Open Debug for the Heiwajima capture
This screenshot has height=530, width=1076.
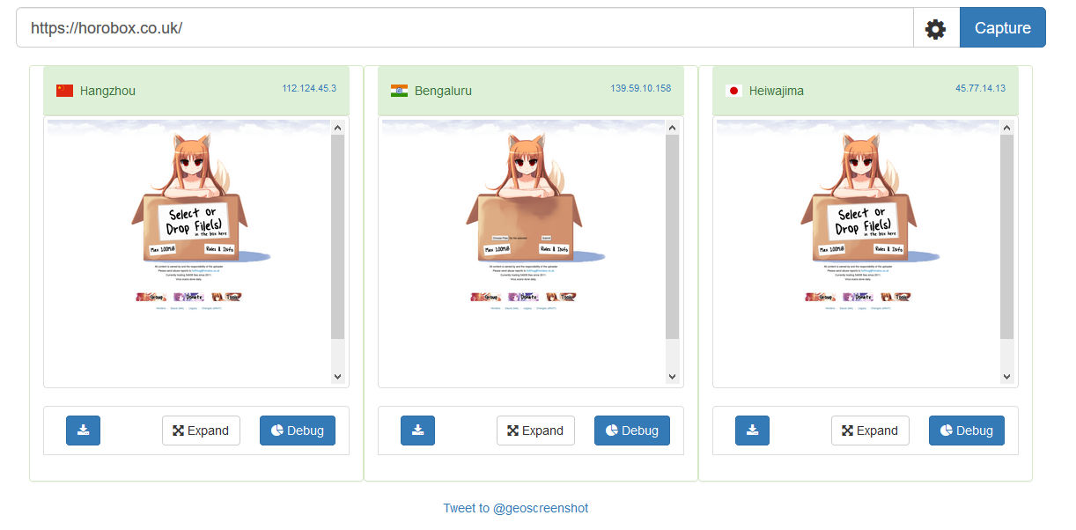(x=967, y=431)
